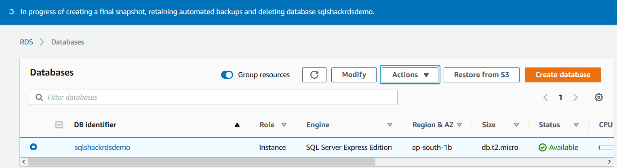Click the Create database button
The width and height of the screenshot is (617, 168).
pos(563,75)
